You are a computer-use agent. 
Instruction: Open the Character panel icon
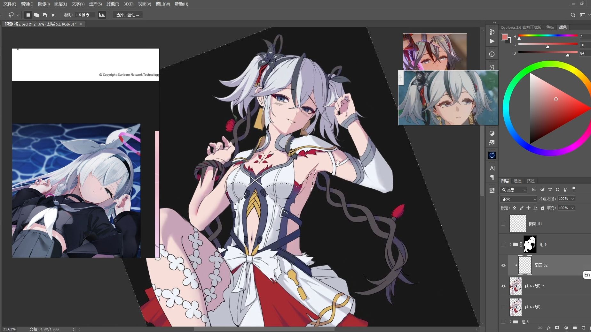tap(492, 168)
